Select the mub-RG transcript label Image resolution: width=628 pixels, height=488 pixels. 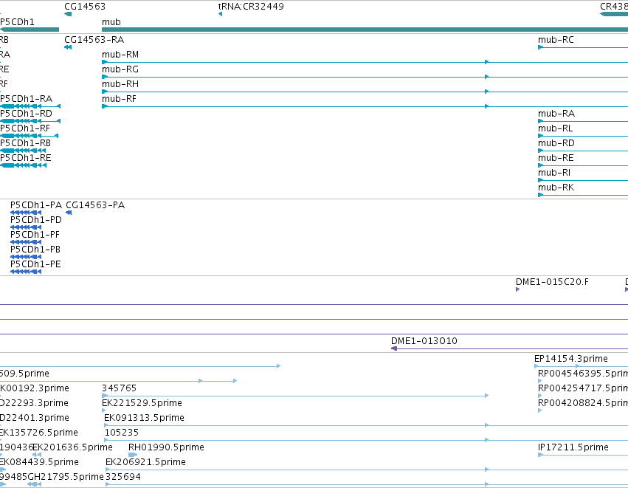click(120, 69)
